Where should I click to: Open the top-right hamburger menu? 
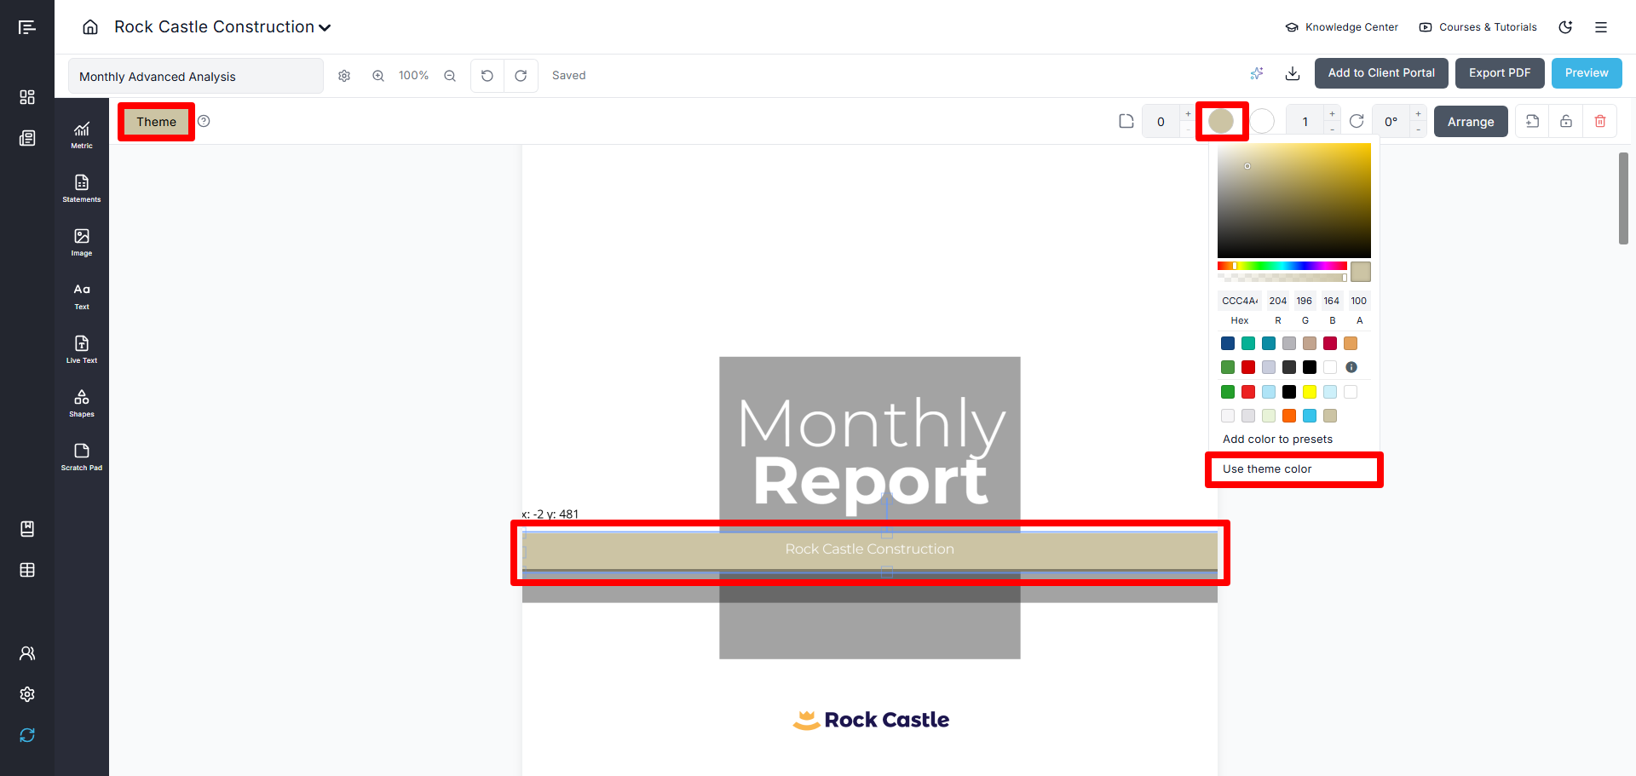(x=1601, y=27)
